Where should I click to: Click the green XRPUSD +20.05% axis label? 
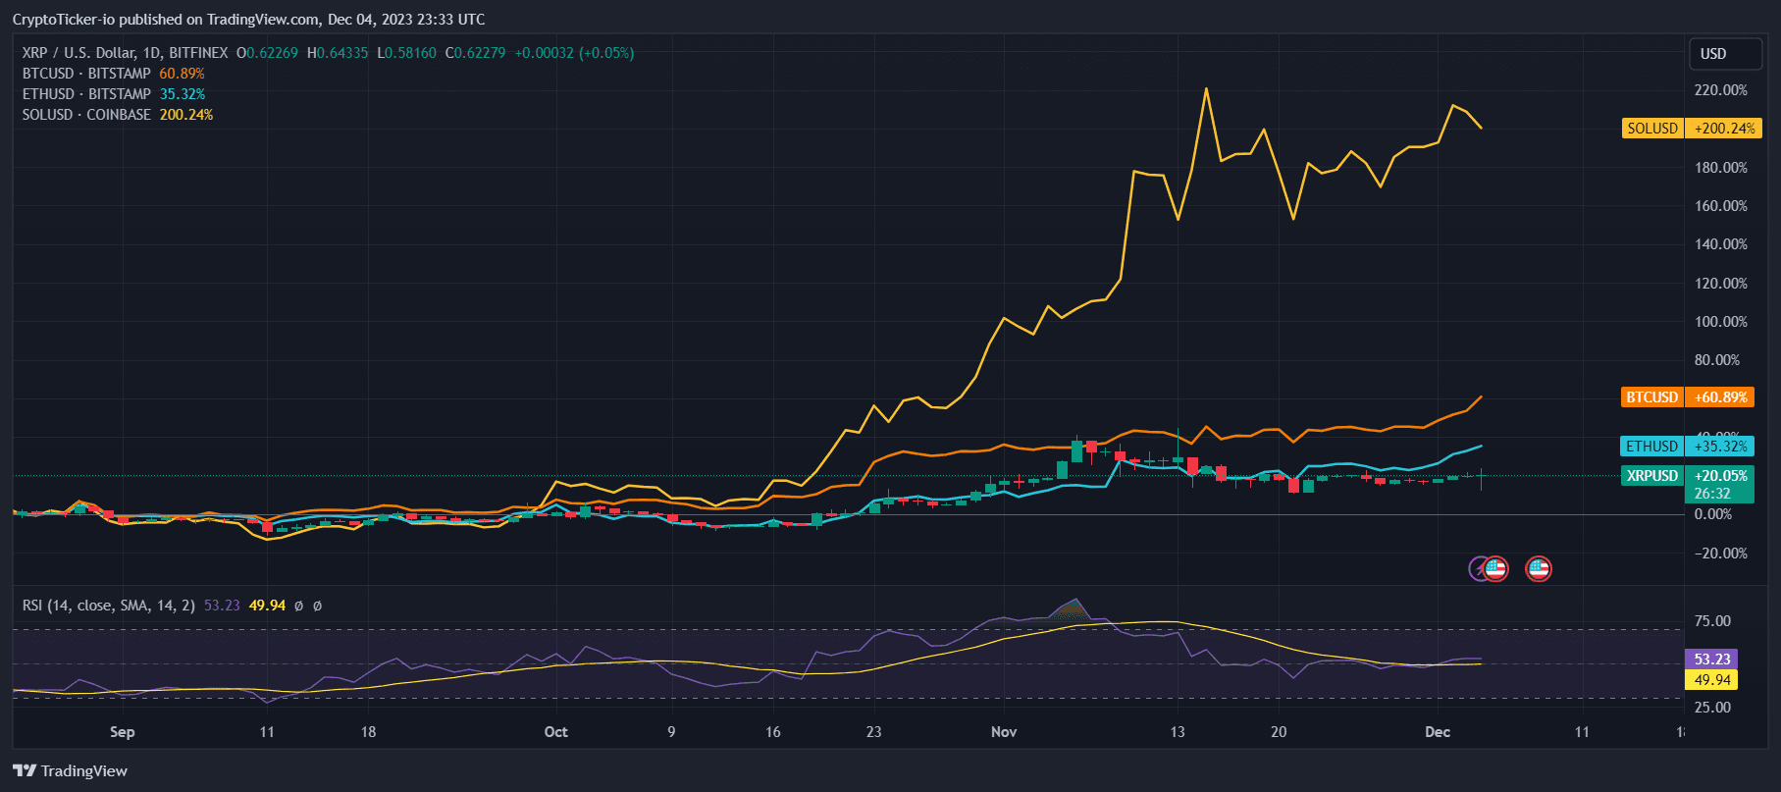(1686, 476)
